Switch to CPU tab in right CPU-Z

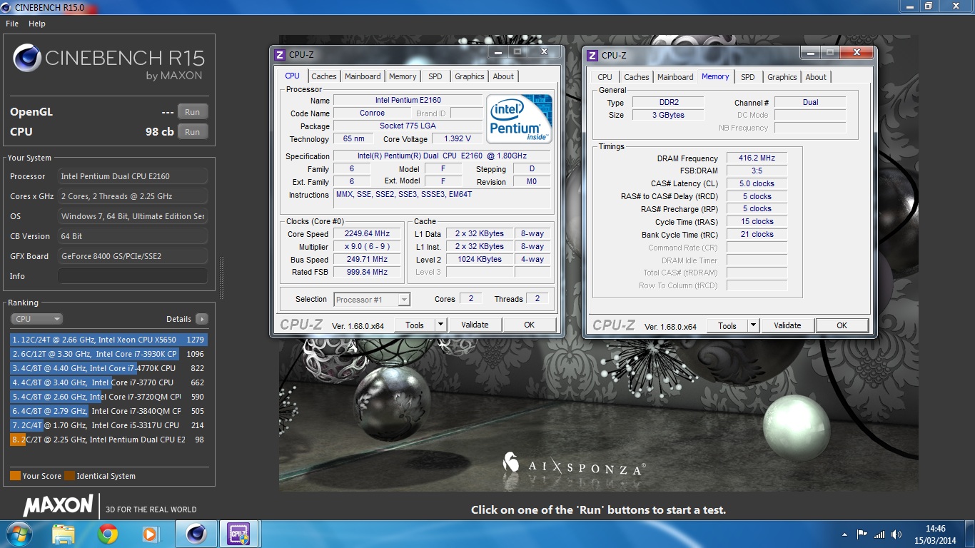point(605,77)
